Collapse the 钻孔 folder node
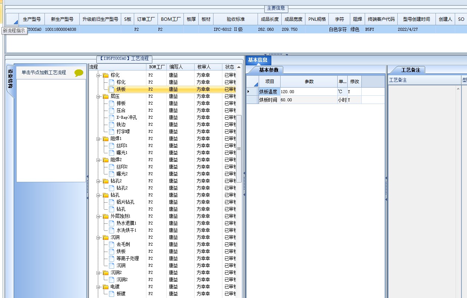Image resolution: width=467 pixels, height=298 pixels. pyautogui.click(x=99, y=195)
